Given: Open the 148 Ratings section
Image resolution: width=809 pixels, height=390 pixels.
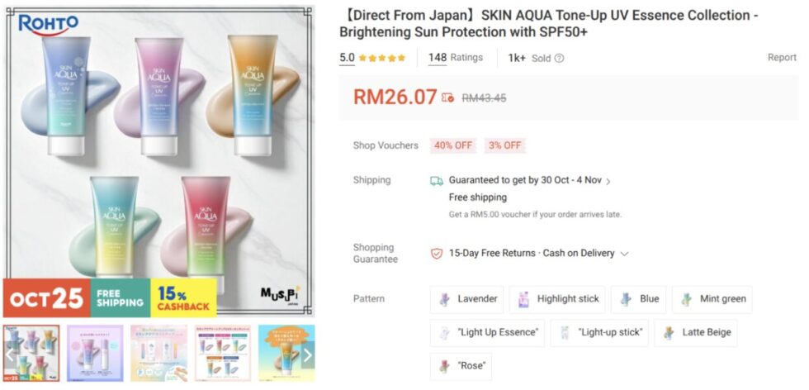Looking at the screenshot, I should (456, 58).
